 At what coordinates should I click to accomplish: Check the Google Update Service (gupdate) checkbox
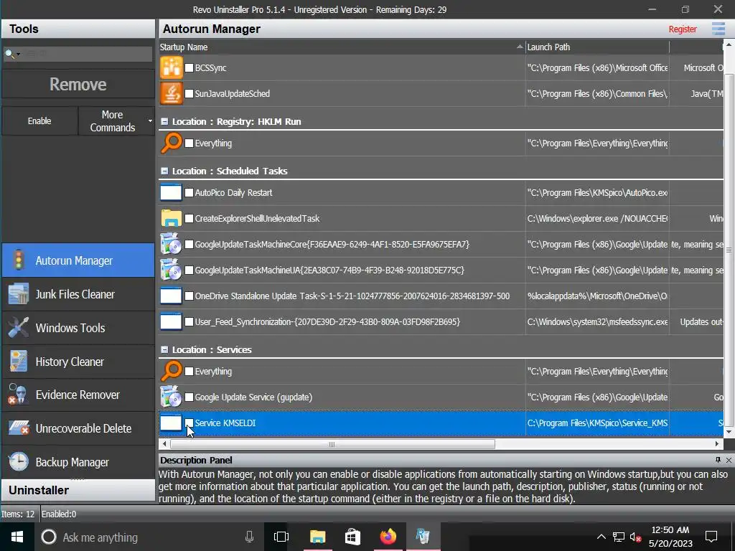click(x=189, y=397)
